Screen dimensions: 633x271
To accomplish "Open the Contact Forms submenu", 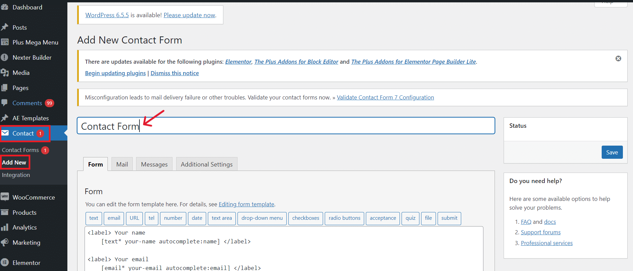I will [x=20, y=150].
